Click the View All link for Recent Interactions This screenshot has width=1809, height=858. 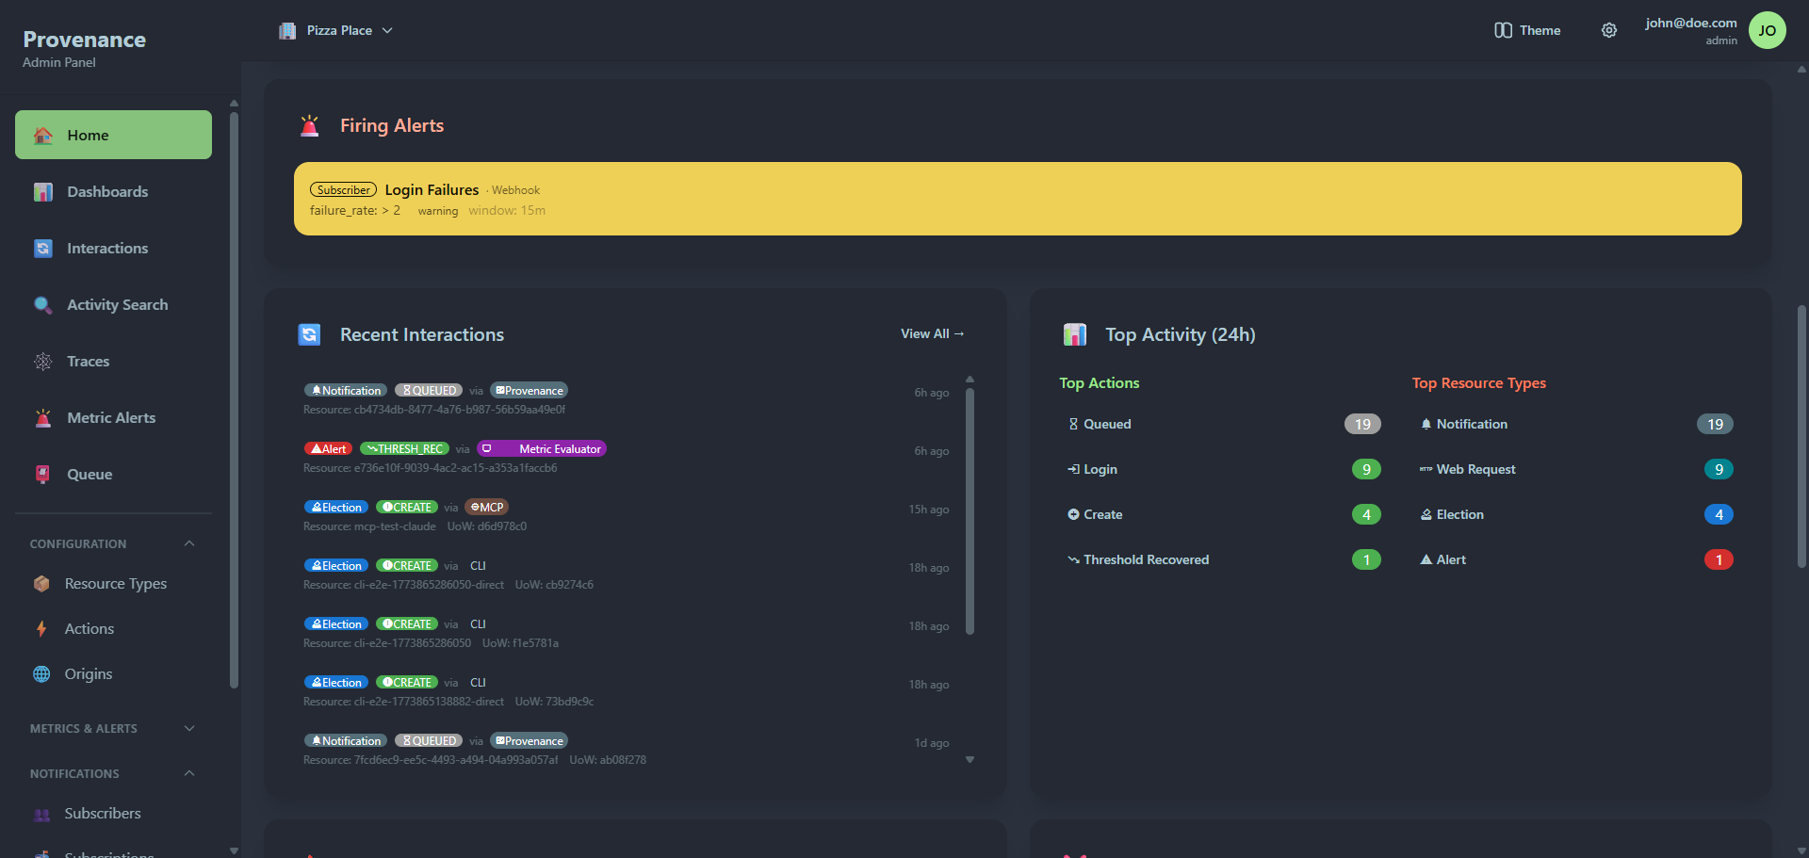(x=932, y=333)
